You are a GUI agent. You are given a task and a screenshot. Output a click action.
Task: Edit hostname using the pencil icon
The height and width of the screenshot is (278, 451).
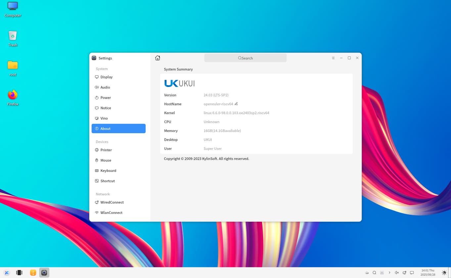236,104
